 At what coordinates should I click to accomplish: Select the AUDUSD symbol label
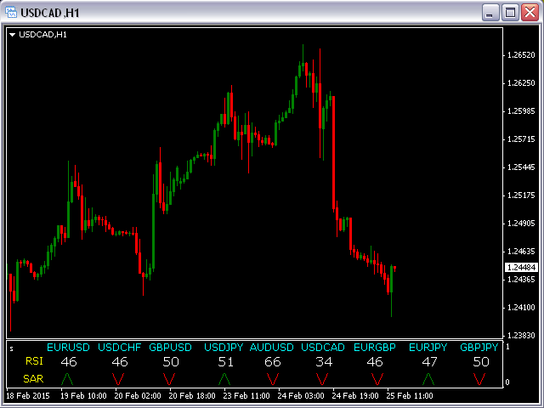point(272,348)
